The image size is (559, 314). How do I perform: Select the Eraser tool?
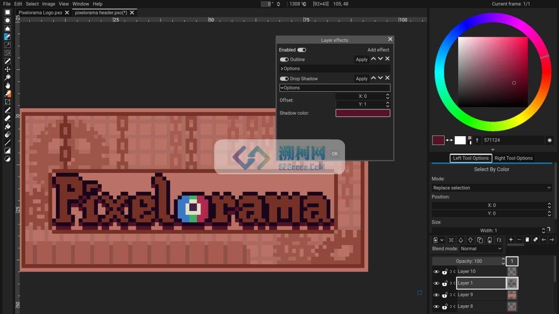[7, 118]
